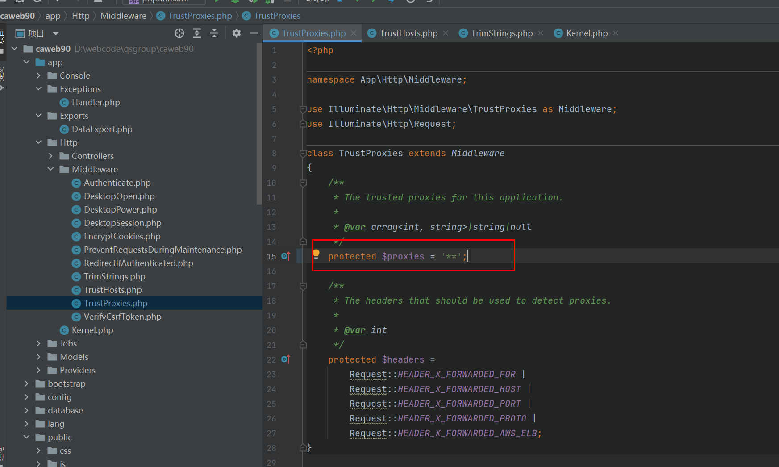Switch to the TrimStrings.php editor tab
Image resolution: width=779 pixels, height=467 pixels.
(502, 33)
